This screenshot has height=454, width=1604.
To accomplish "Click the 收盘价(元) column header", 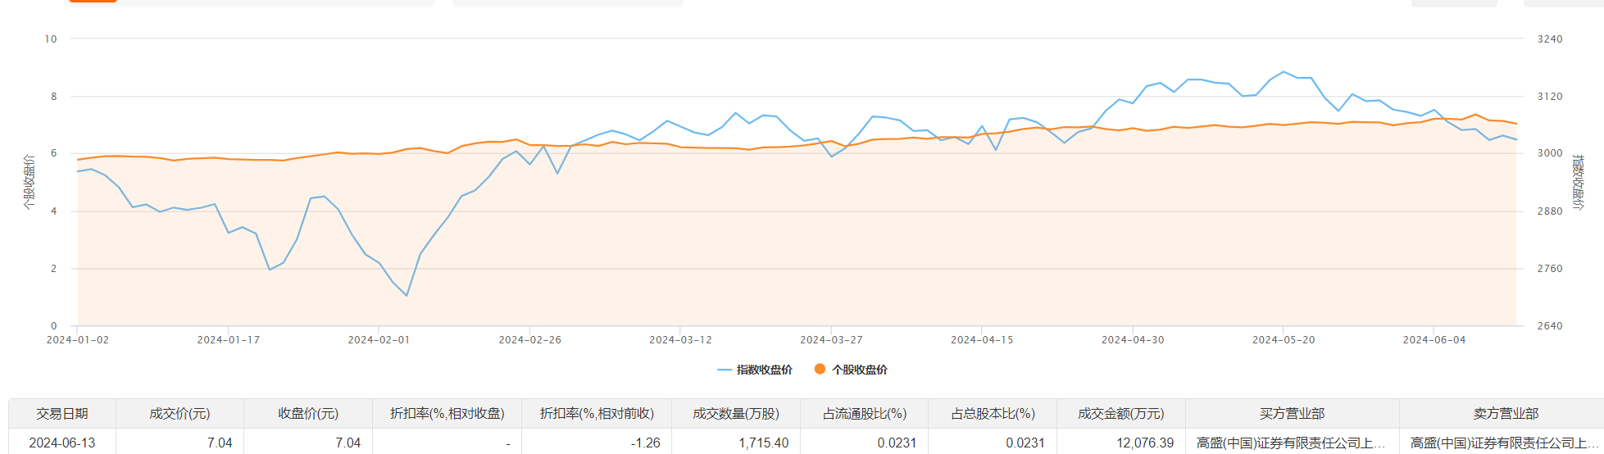I will tap(308, 414).
